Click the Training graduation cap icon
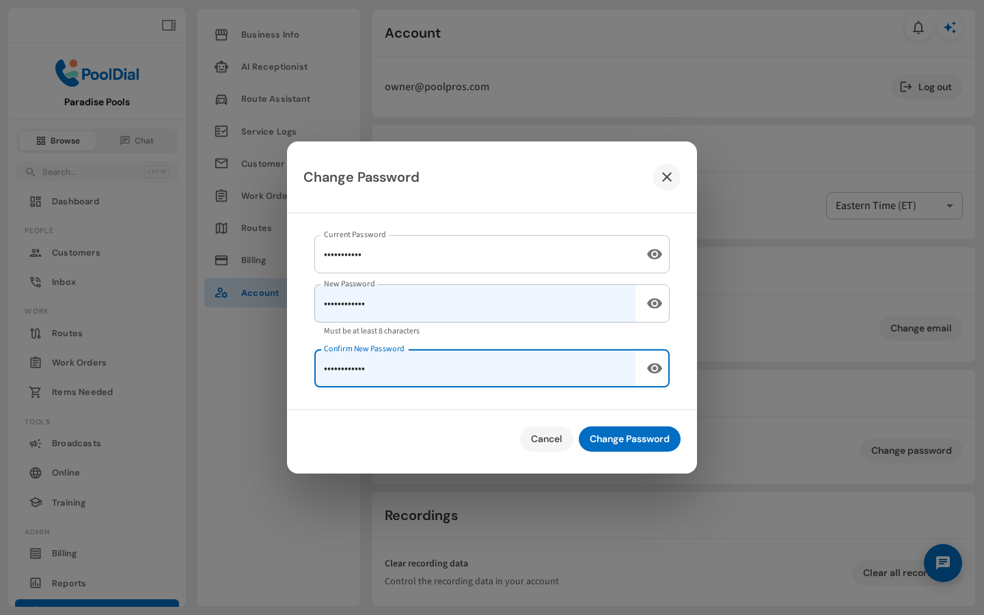984x615 pixels. click(x=36, y=503)
